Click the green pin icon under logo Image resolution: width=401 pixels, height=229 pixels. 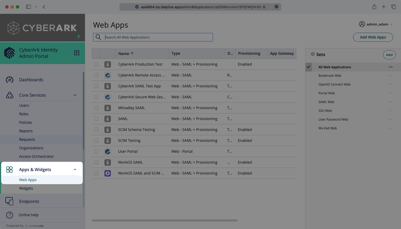point(78,37)
